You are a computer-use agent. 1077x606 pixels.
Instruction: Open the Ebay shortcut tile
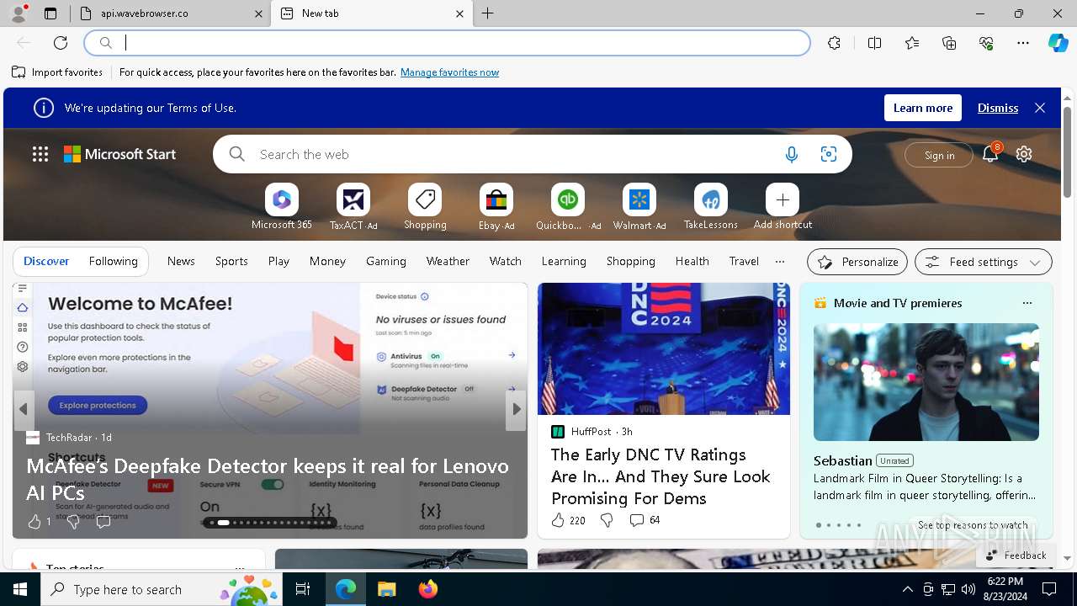pyautogui.click(x=496, y=206)
